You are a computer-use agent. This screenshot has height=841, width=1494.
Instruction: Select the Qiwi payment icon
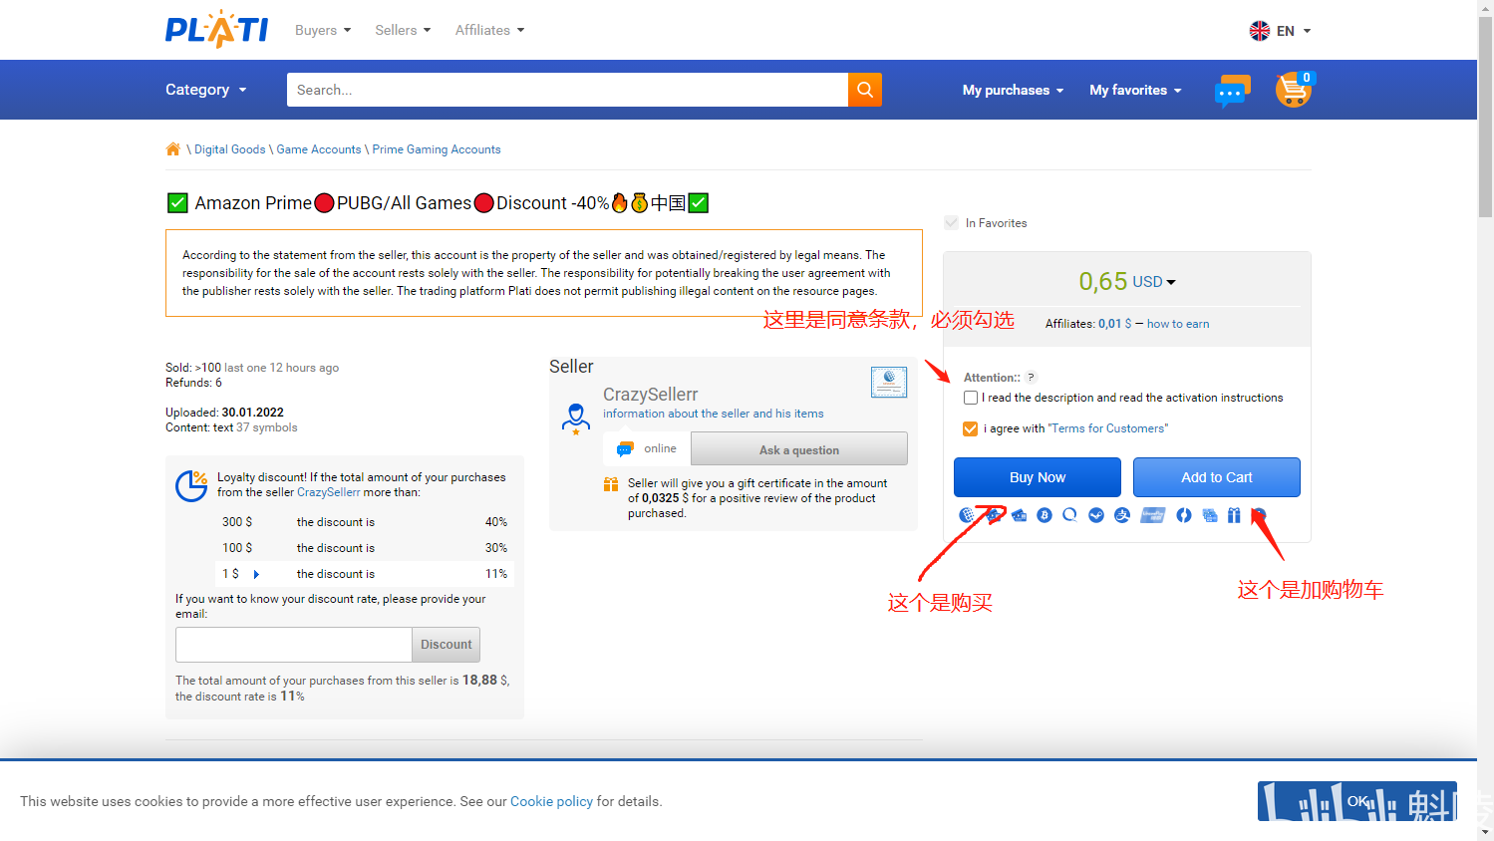[x=1069, y=515]
